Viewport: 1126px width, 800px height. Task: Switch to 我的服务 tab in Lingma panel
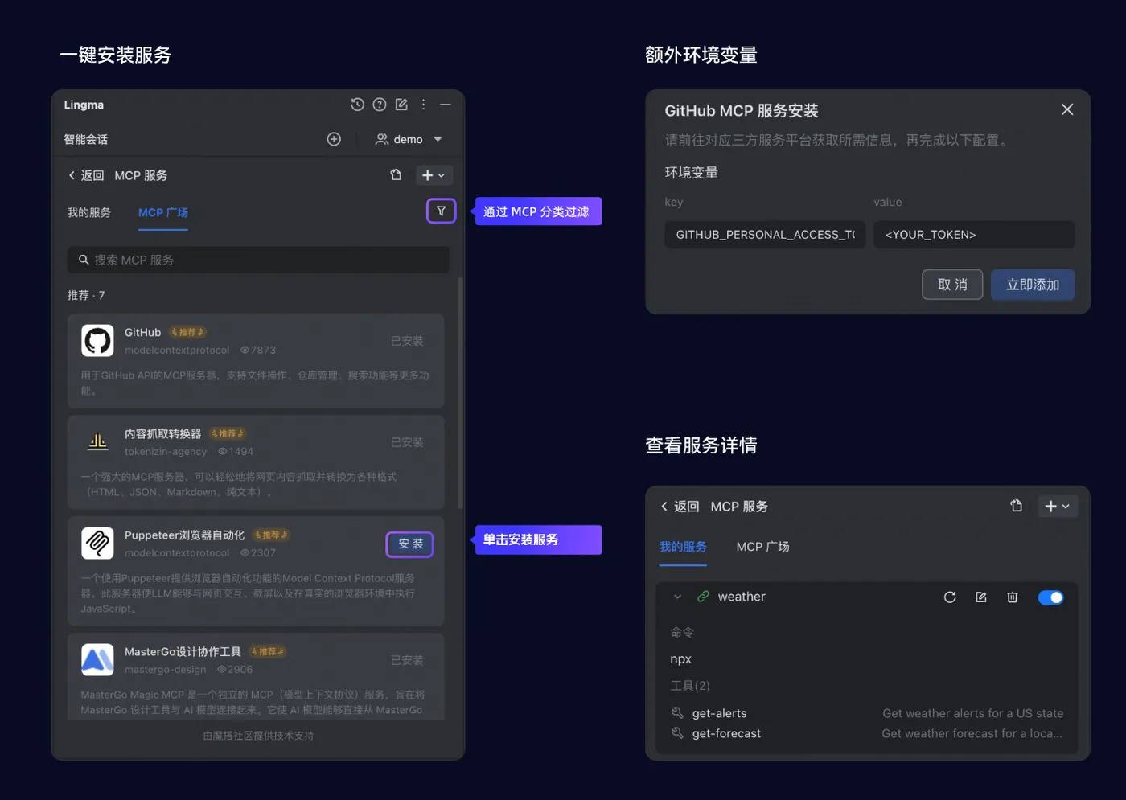pos(89,212)
